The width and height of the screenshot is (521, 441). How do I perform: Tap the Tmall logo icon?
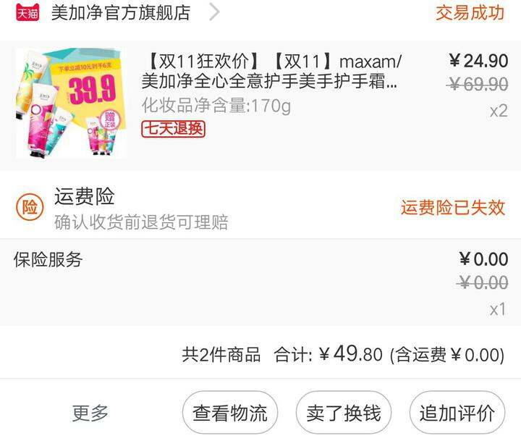[x=27, y=12]
